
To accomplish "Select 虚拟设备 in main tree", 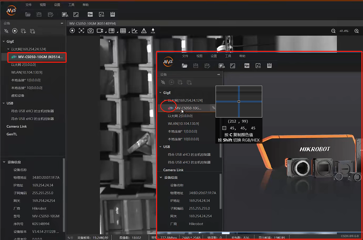I will click(x=18, y=96).
